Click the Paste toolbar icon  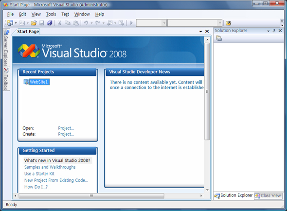pos(76,23)
